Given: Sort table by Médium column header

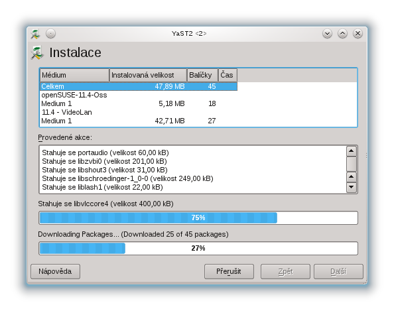Looking at the screenshot, I should click(75, 75).
